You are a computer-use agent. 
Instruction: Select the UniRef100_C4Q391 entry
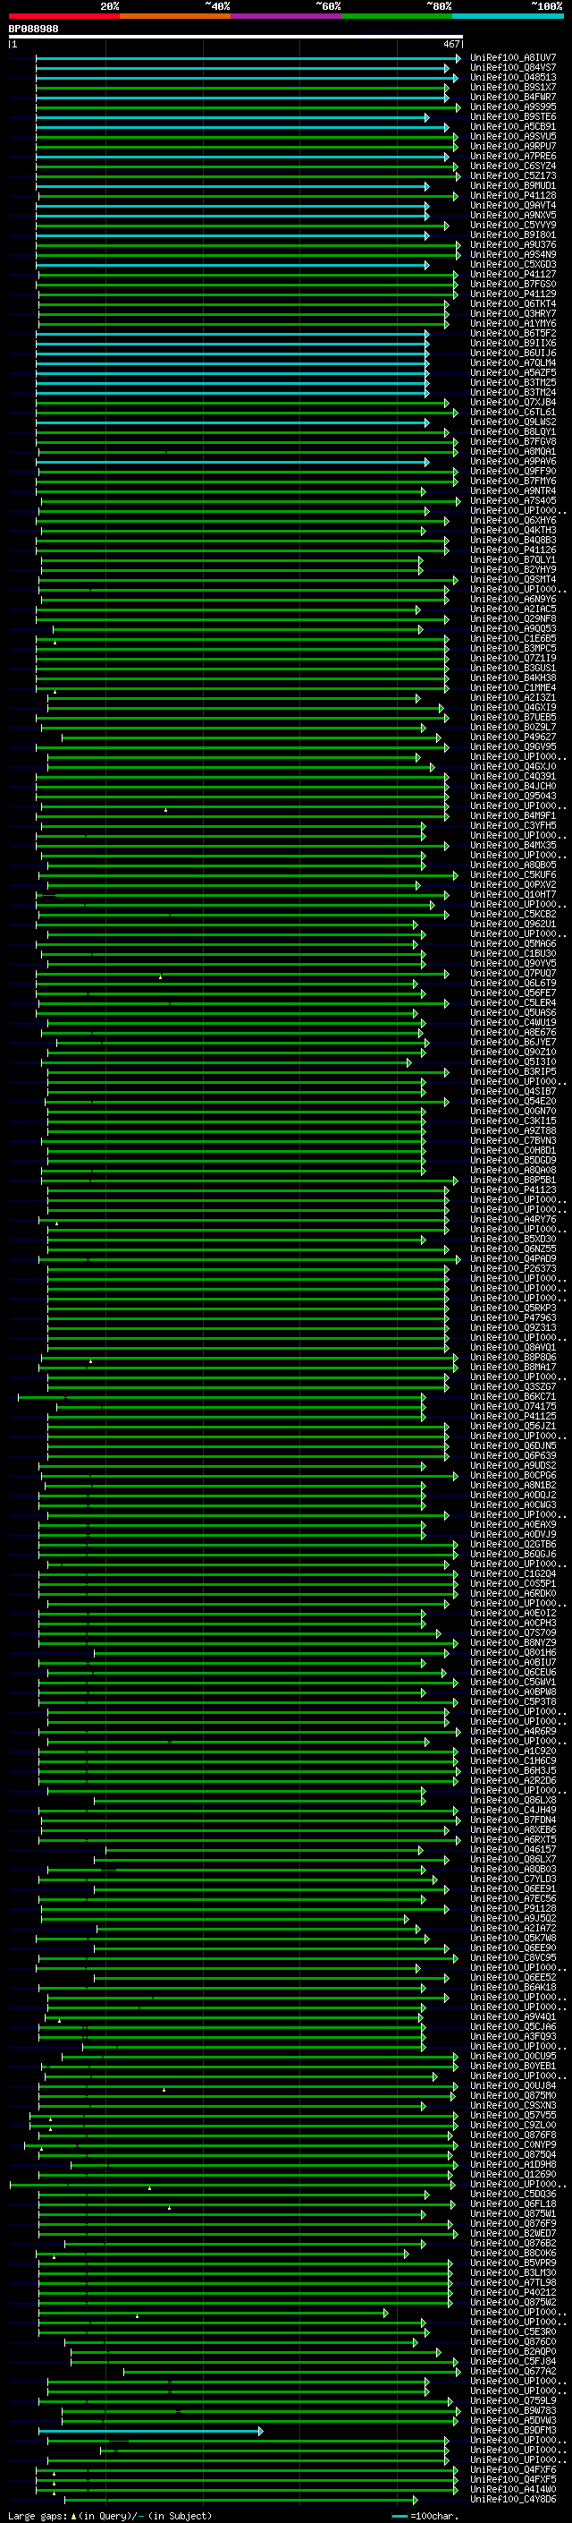(x=513, y=776)
